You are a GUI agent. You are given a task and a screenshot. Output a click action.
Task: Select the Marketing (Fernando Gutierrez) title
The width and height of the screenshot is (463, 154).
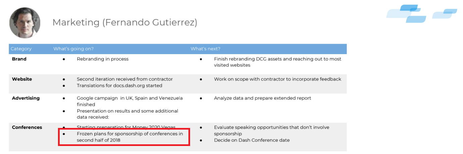click(x=125, y=22)
